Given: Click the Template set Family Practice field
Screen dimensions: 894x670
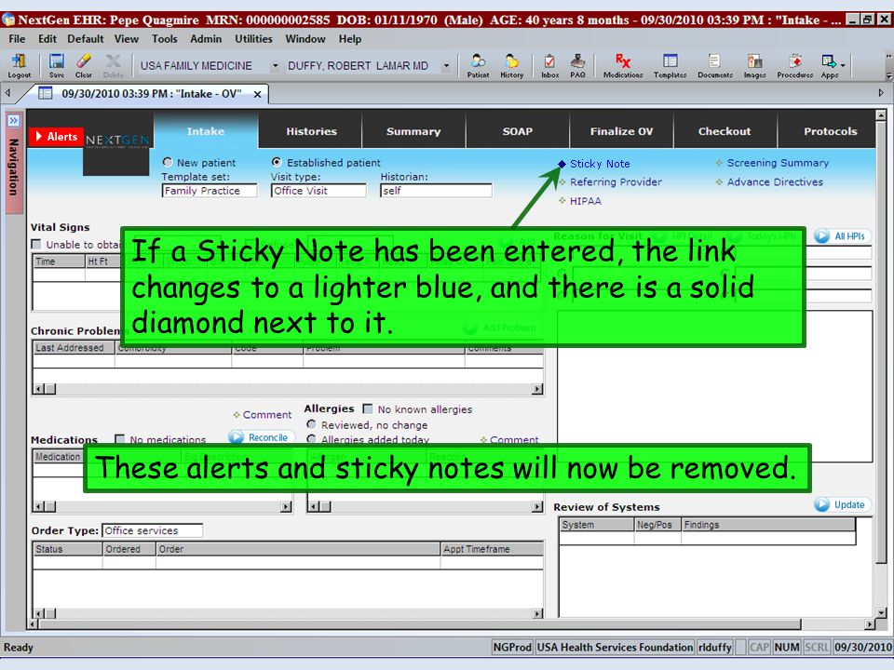Looking at the screenshot, I should pyautogui.click(x=210, y=191).
